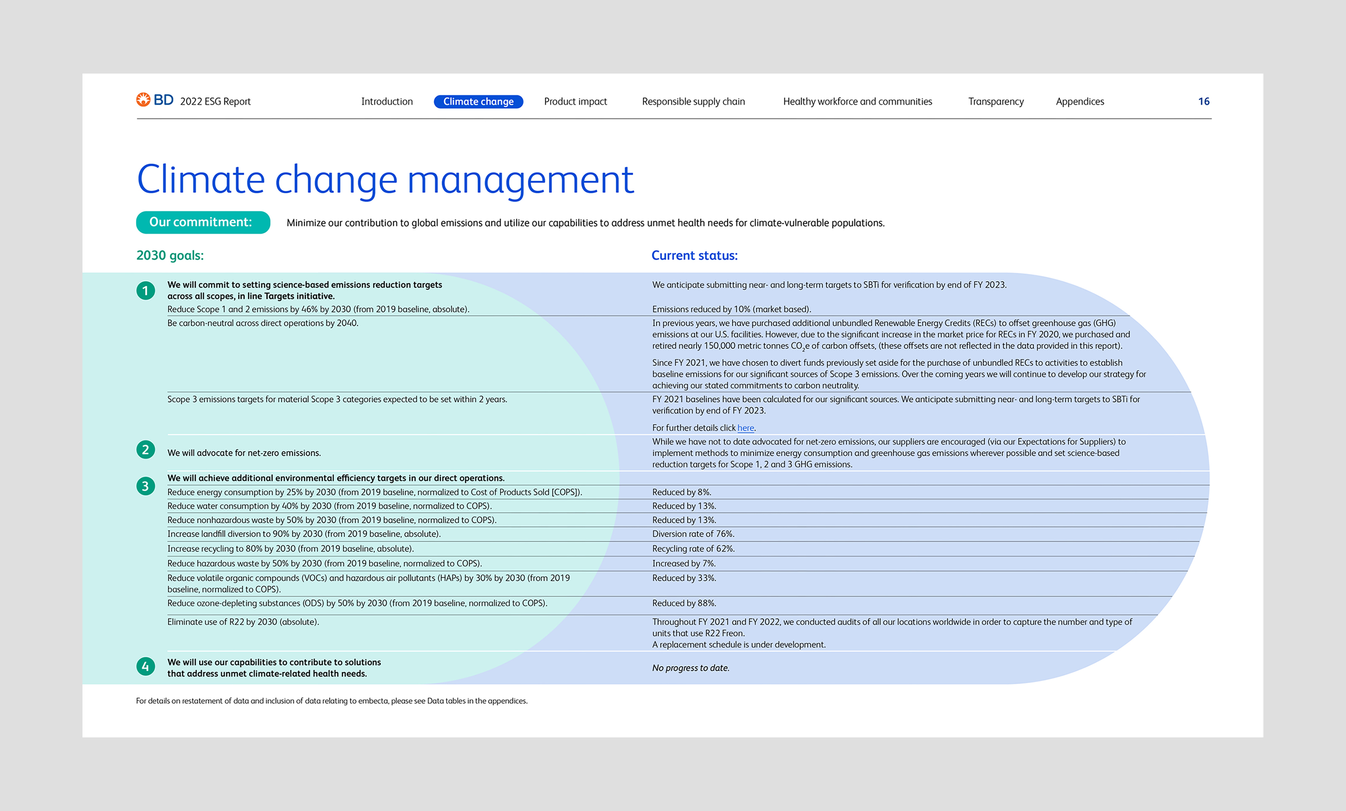Open the Climate change tab
The height and width of the screenshot is (811, 1346).
pyautogui.click(x=479, y=102)
